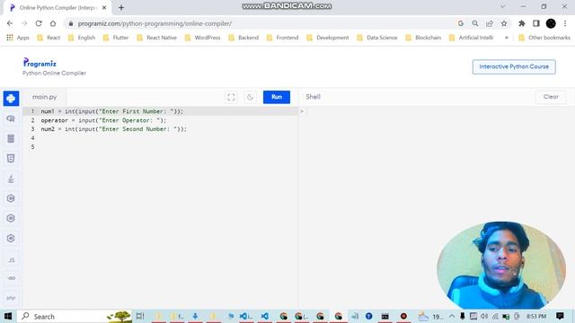Click the red record icon in taskbar
Image resolution: width=575 pixels, height=323 pixels.
click(x=403, y=316)
